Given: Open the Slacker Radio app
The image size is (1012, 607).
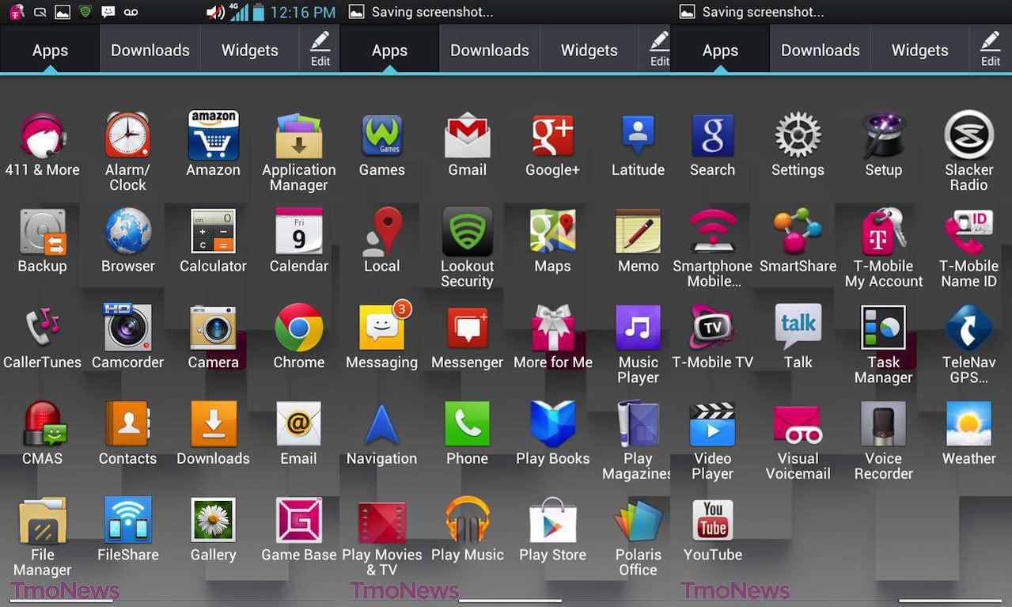Looking at the screenshot, I should (x=968, y=136).
